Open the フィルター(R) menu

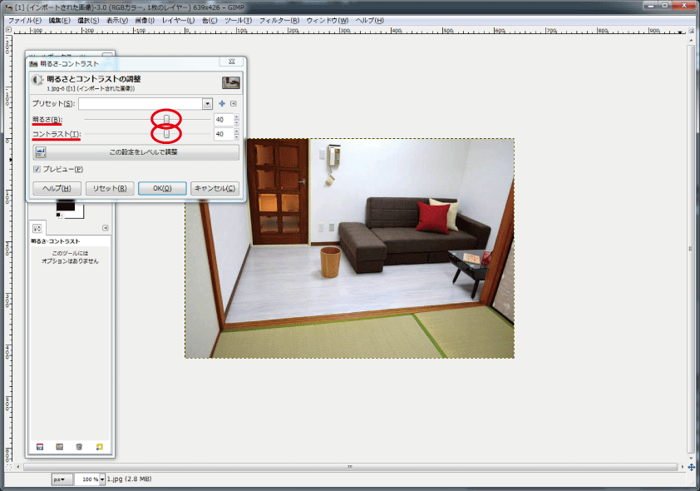279,21
